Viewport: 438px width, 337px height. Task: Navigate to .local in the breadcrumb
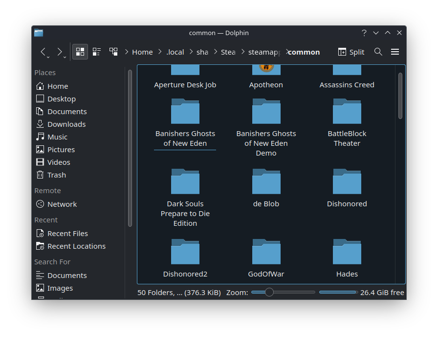[175, 52]
